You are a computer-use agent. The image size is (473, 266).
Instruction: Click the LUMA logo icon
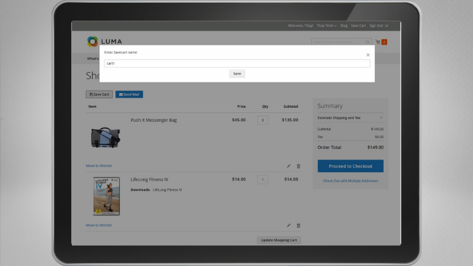[93, 42]
